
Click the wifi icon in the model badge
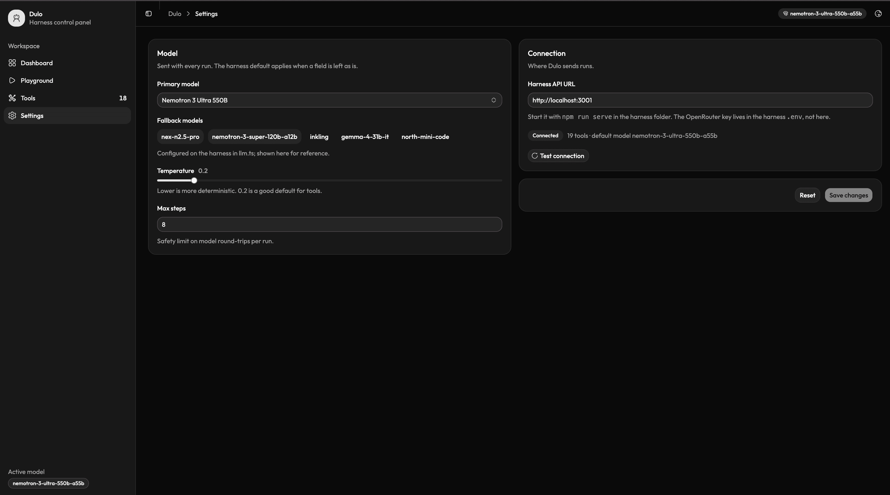click(x=785, y=14)
